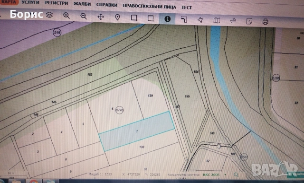Image resolution: width=304 pixels, height=183 pixels.
Task: Click parcel label 3
Action: pos(38,151)
